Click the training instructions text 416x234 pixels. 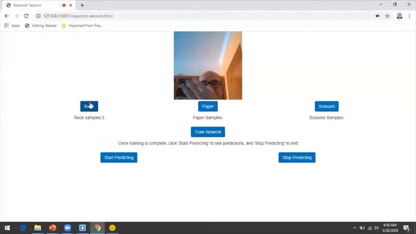coord(208,143)
